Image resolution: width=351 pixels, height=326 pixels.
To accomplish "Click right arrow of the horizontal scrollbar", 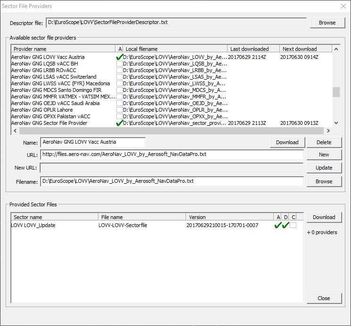I will [328, 131].
